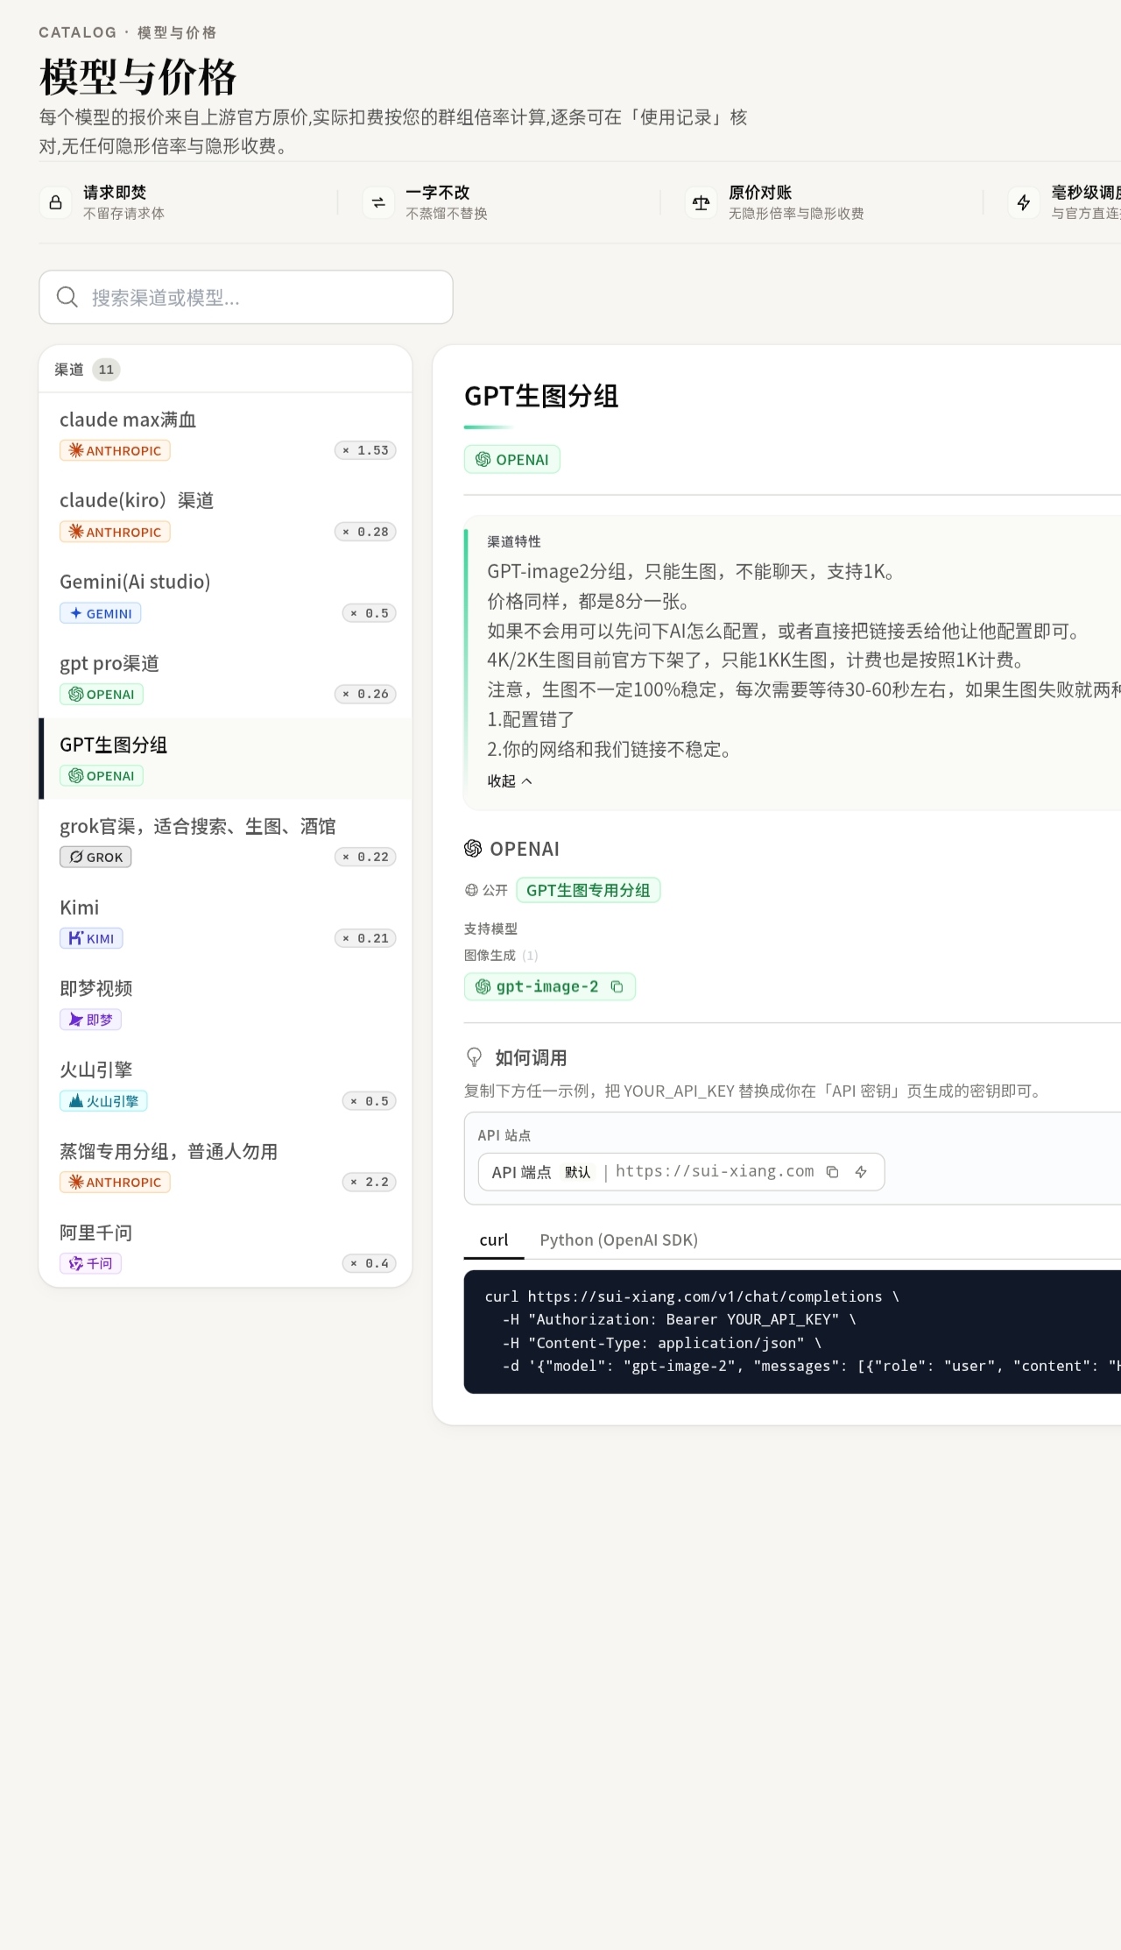Click the × 2.2 multiplier badge
This screenshot has height=1950, width=1121.
click(370, 1182)
